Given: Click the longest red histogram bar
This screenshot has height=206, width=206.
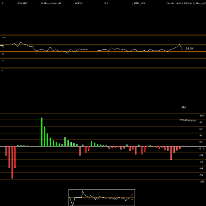Looking at the screenshot, I should pos(12,162).
